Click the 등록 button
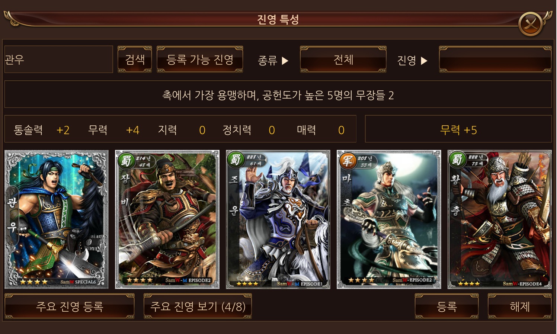This screenshot has width=557, height=334. (447, 306)
